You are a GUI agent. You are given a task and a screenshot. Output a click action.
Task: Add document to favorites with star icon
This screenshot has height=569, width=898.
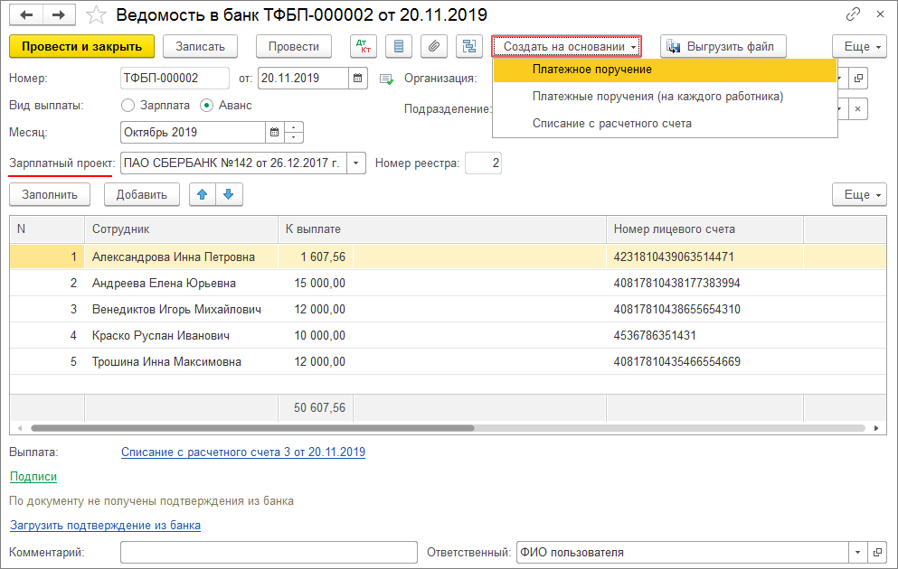(96, 14)
